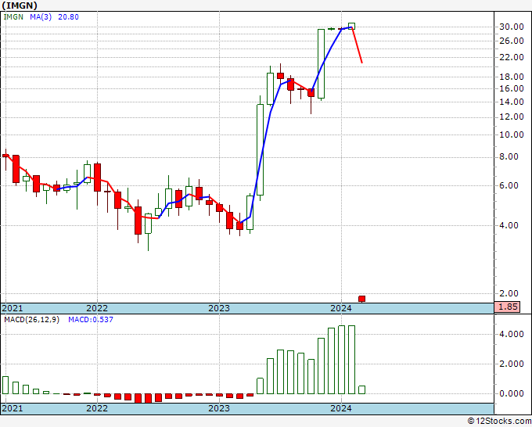Viewport: 532px width, 427px height.
Task: Click the tall green candle reaching 30.00
Action: click(321, 64)
